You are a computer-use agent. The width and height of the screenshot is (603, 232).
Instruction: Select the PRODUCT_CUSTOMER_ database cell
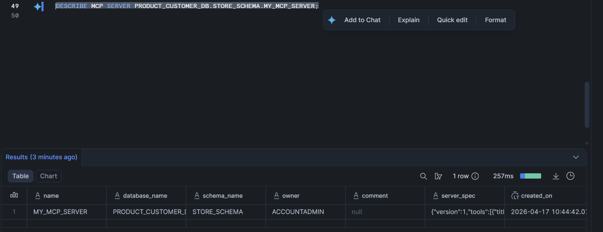pos(147,212)
